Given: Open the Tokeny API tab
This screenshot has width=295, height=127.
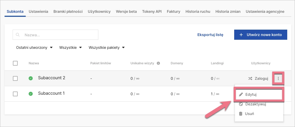Looking at the screenshot, I should pos(152,11).
